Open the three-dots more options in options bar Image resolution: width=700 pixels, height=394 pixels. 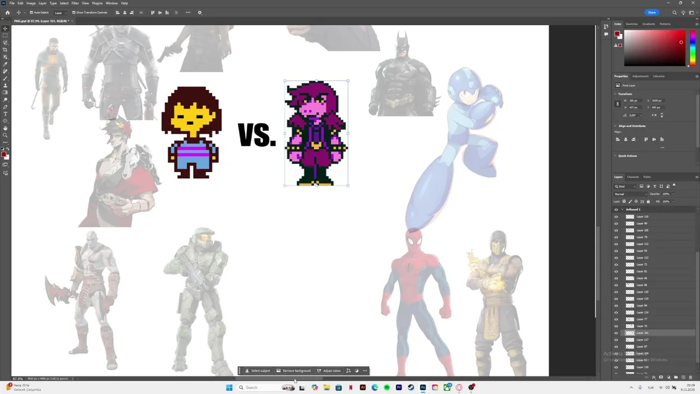click(x=188, y=13)
